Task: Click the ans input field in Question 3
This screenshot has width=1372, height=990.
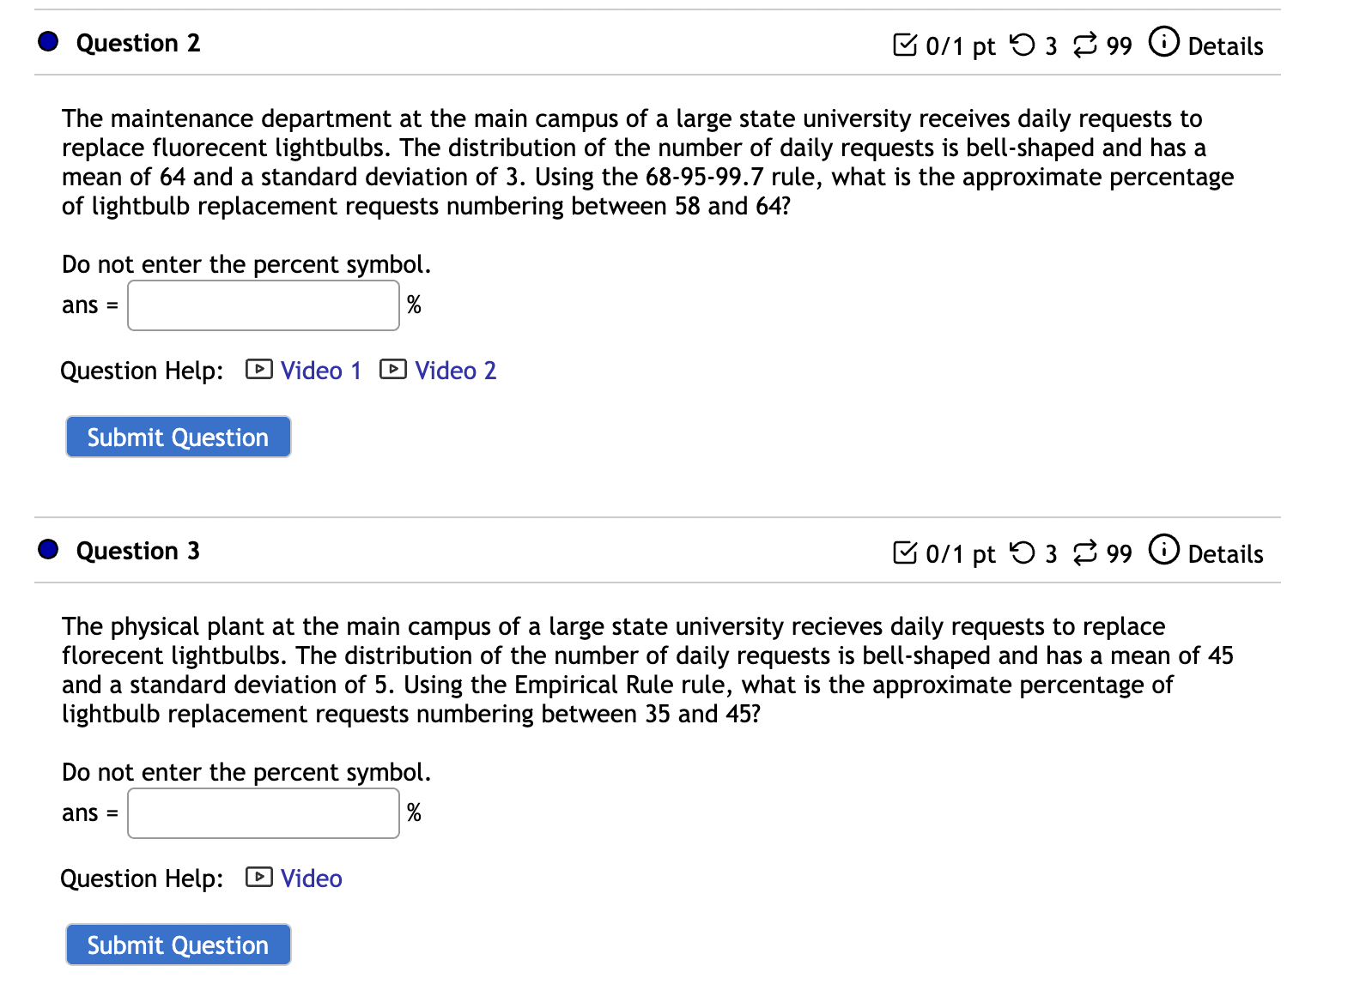Action: click(x=262, y=812)
